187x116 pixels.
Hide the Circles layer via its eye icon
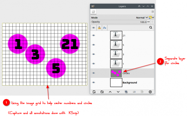(x=93, y=73)
